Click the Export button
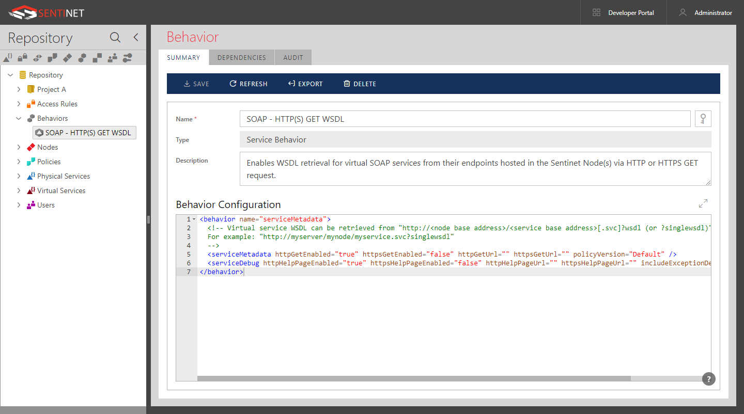This screenshot has height=414, width=744. click(305, 84)
